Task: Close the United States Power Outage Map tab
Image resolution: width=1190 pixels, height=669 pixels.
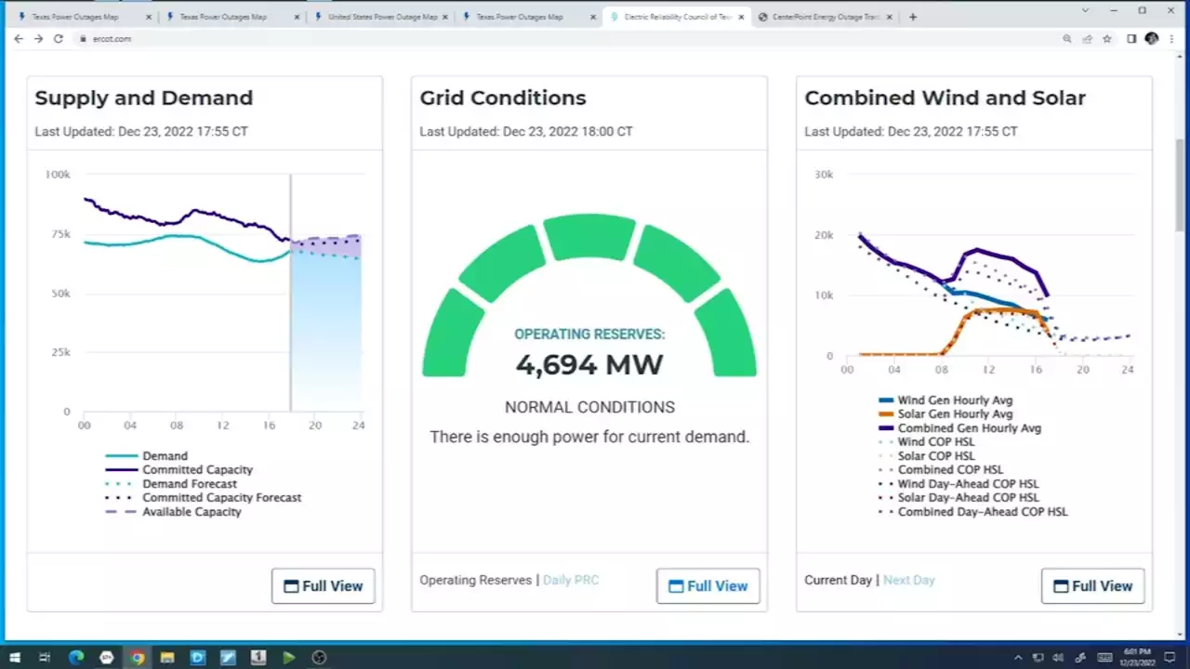Action: tap(444, 17)
